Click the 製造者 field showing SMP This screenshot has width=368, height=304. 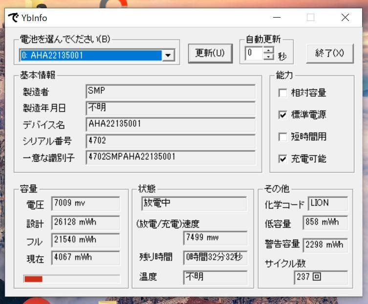[170, 91]
